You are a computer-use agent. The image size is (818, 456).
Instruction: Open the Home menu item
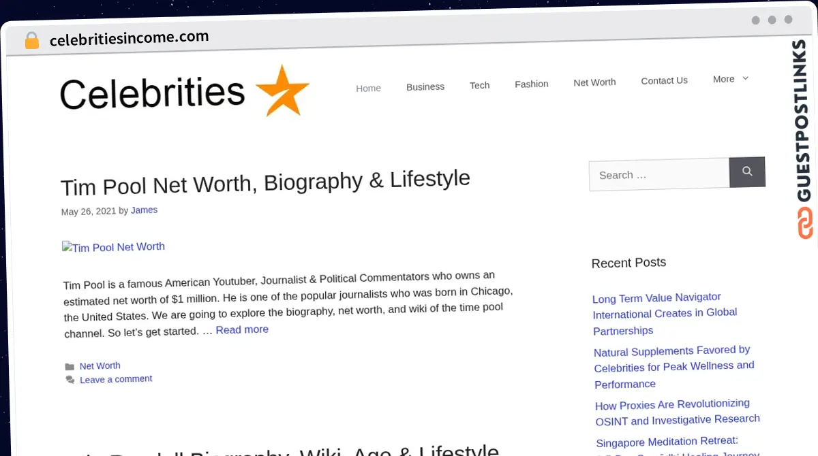click(368, 88)
